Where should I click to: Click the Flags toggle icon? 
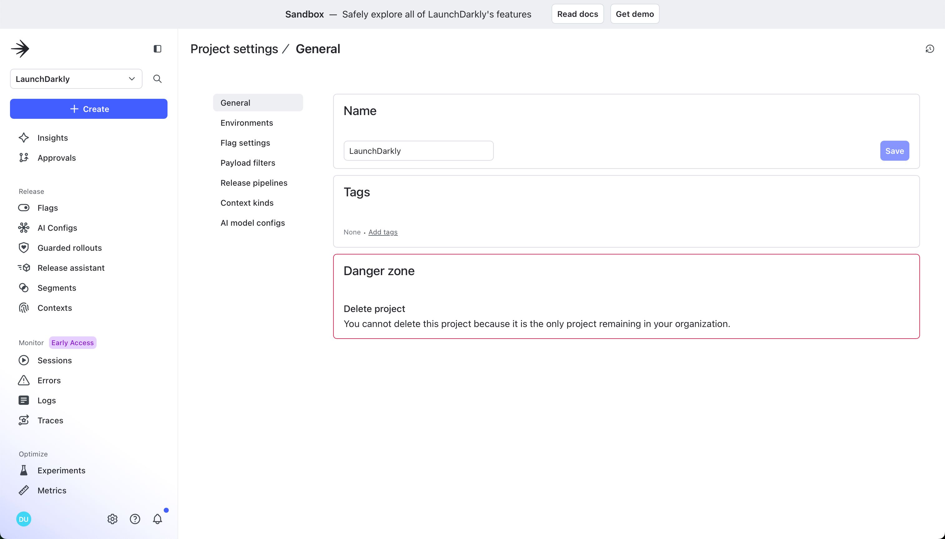click(x=24, y=208)
